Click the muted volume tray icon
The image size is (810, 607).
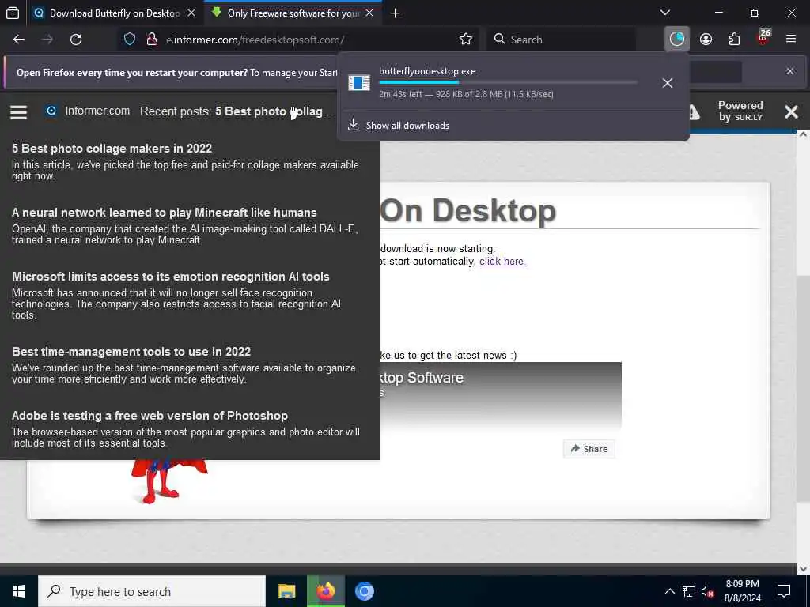pos(707,591)
